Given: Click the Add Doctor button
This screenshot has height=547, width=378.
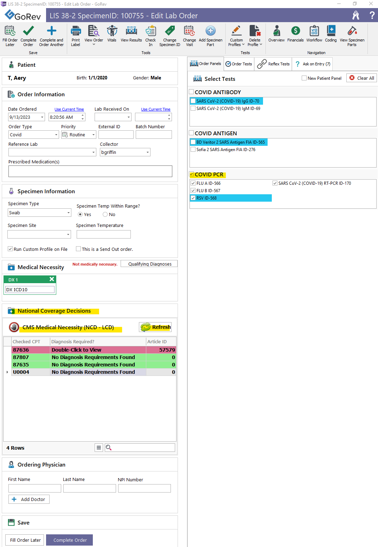Looking at the screenshot, I should click(29, 499).
